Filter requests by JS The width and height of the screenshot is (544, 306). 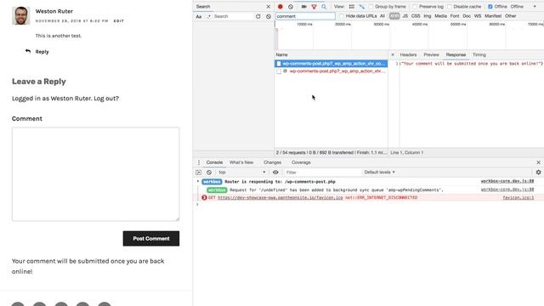pyautogui.click(x=405, y=16)
